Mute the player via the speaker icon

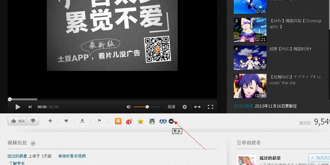click(x=128, y=107)
